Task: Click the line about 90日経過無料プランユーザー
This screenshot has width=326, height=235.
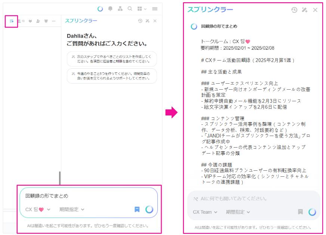Action: coord(253,171)
